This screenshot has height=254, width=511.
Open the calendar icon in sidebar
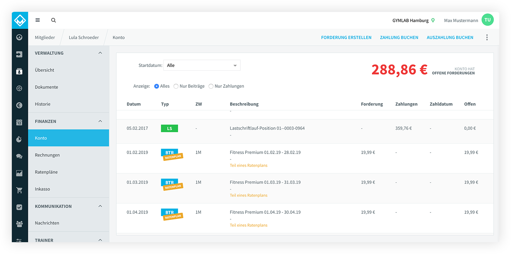click(x=19, y=122)
